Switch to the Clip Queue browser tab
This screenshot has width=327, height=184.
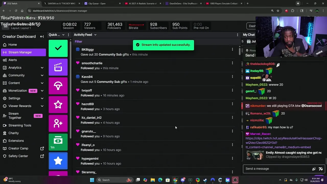(102, 4)
